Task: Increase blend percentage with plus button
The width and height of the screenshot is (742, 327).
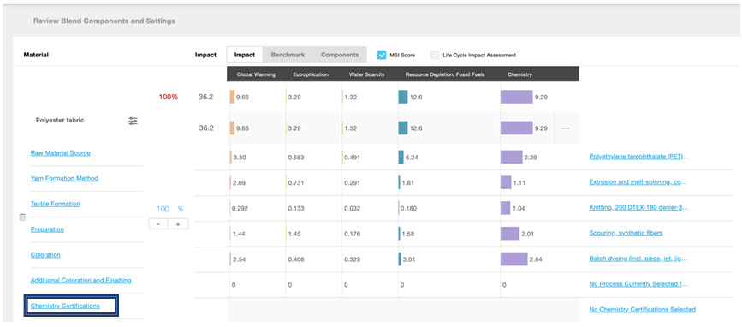Action: coord(178,223)
